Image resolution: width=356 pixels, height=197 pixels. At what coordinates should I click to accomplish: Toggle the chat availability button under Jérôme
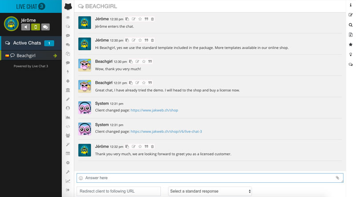tap(45, 27)
